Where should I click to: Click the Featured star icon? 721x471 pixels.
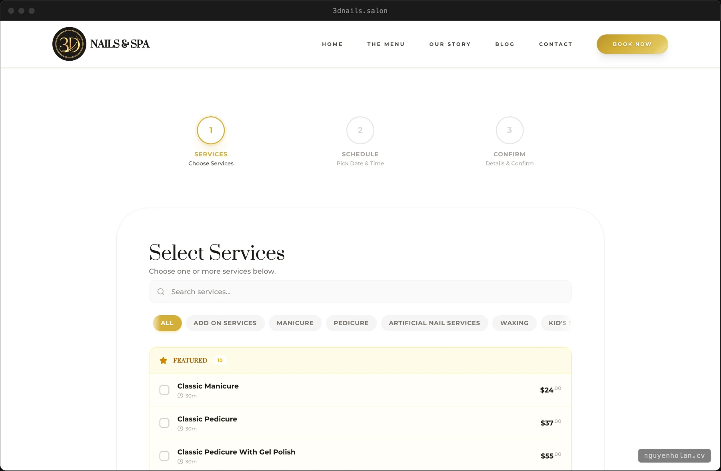click(x=163, y=360)
